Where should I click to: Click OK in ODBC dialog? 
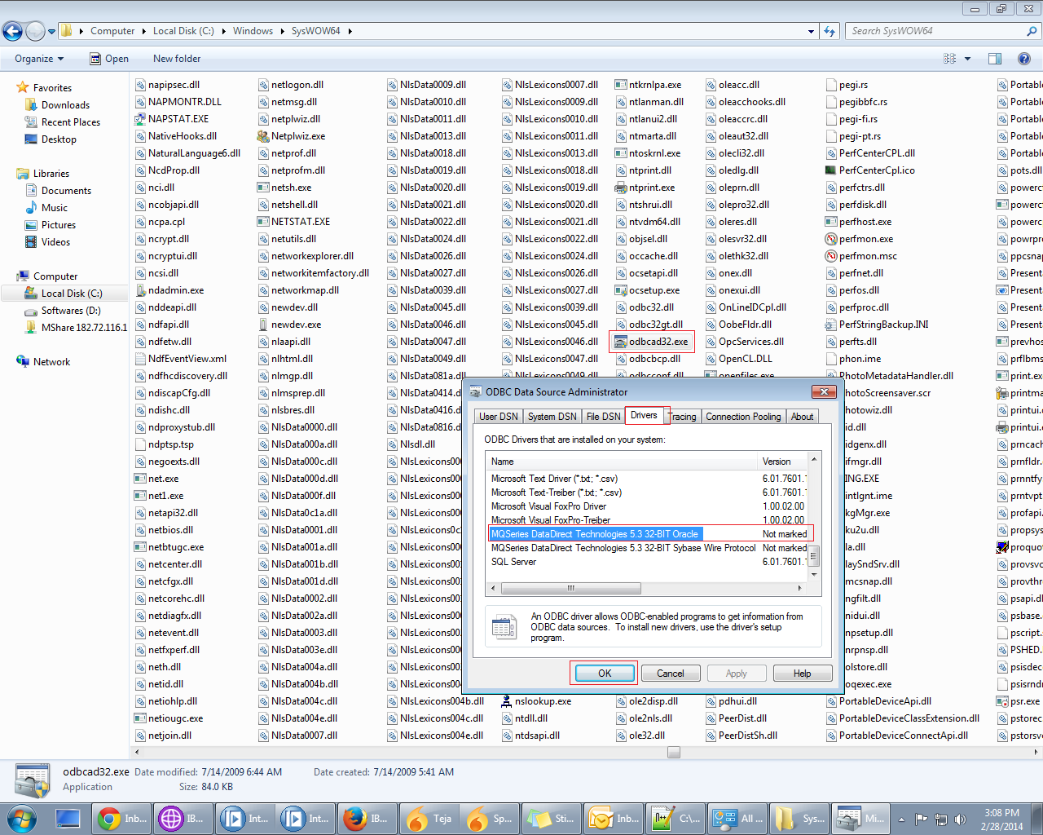click(605, 674)
